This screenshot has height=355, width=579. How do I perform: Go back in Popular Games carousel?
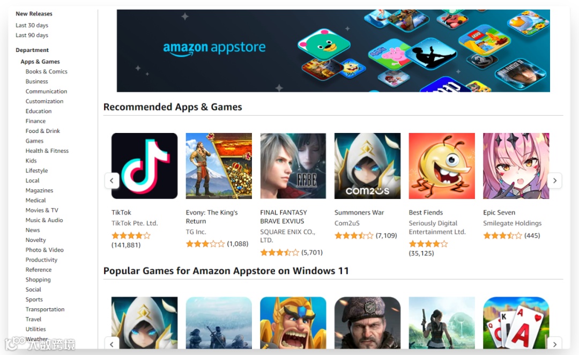pyautogui.click(x=112, y=344)
